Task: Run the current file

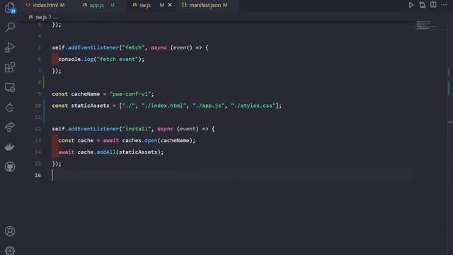Action: [411, 5]
